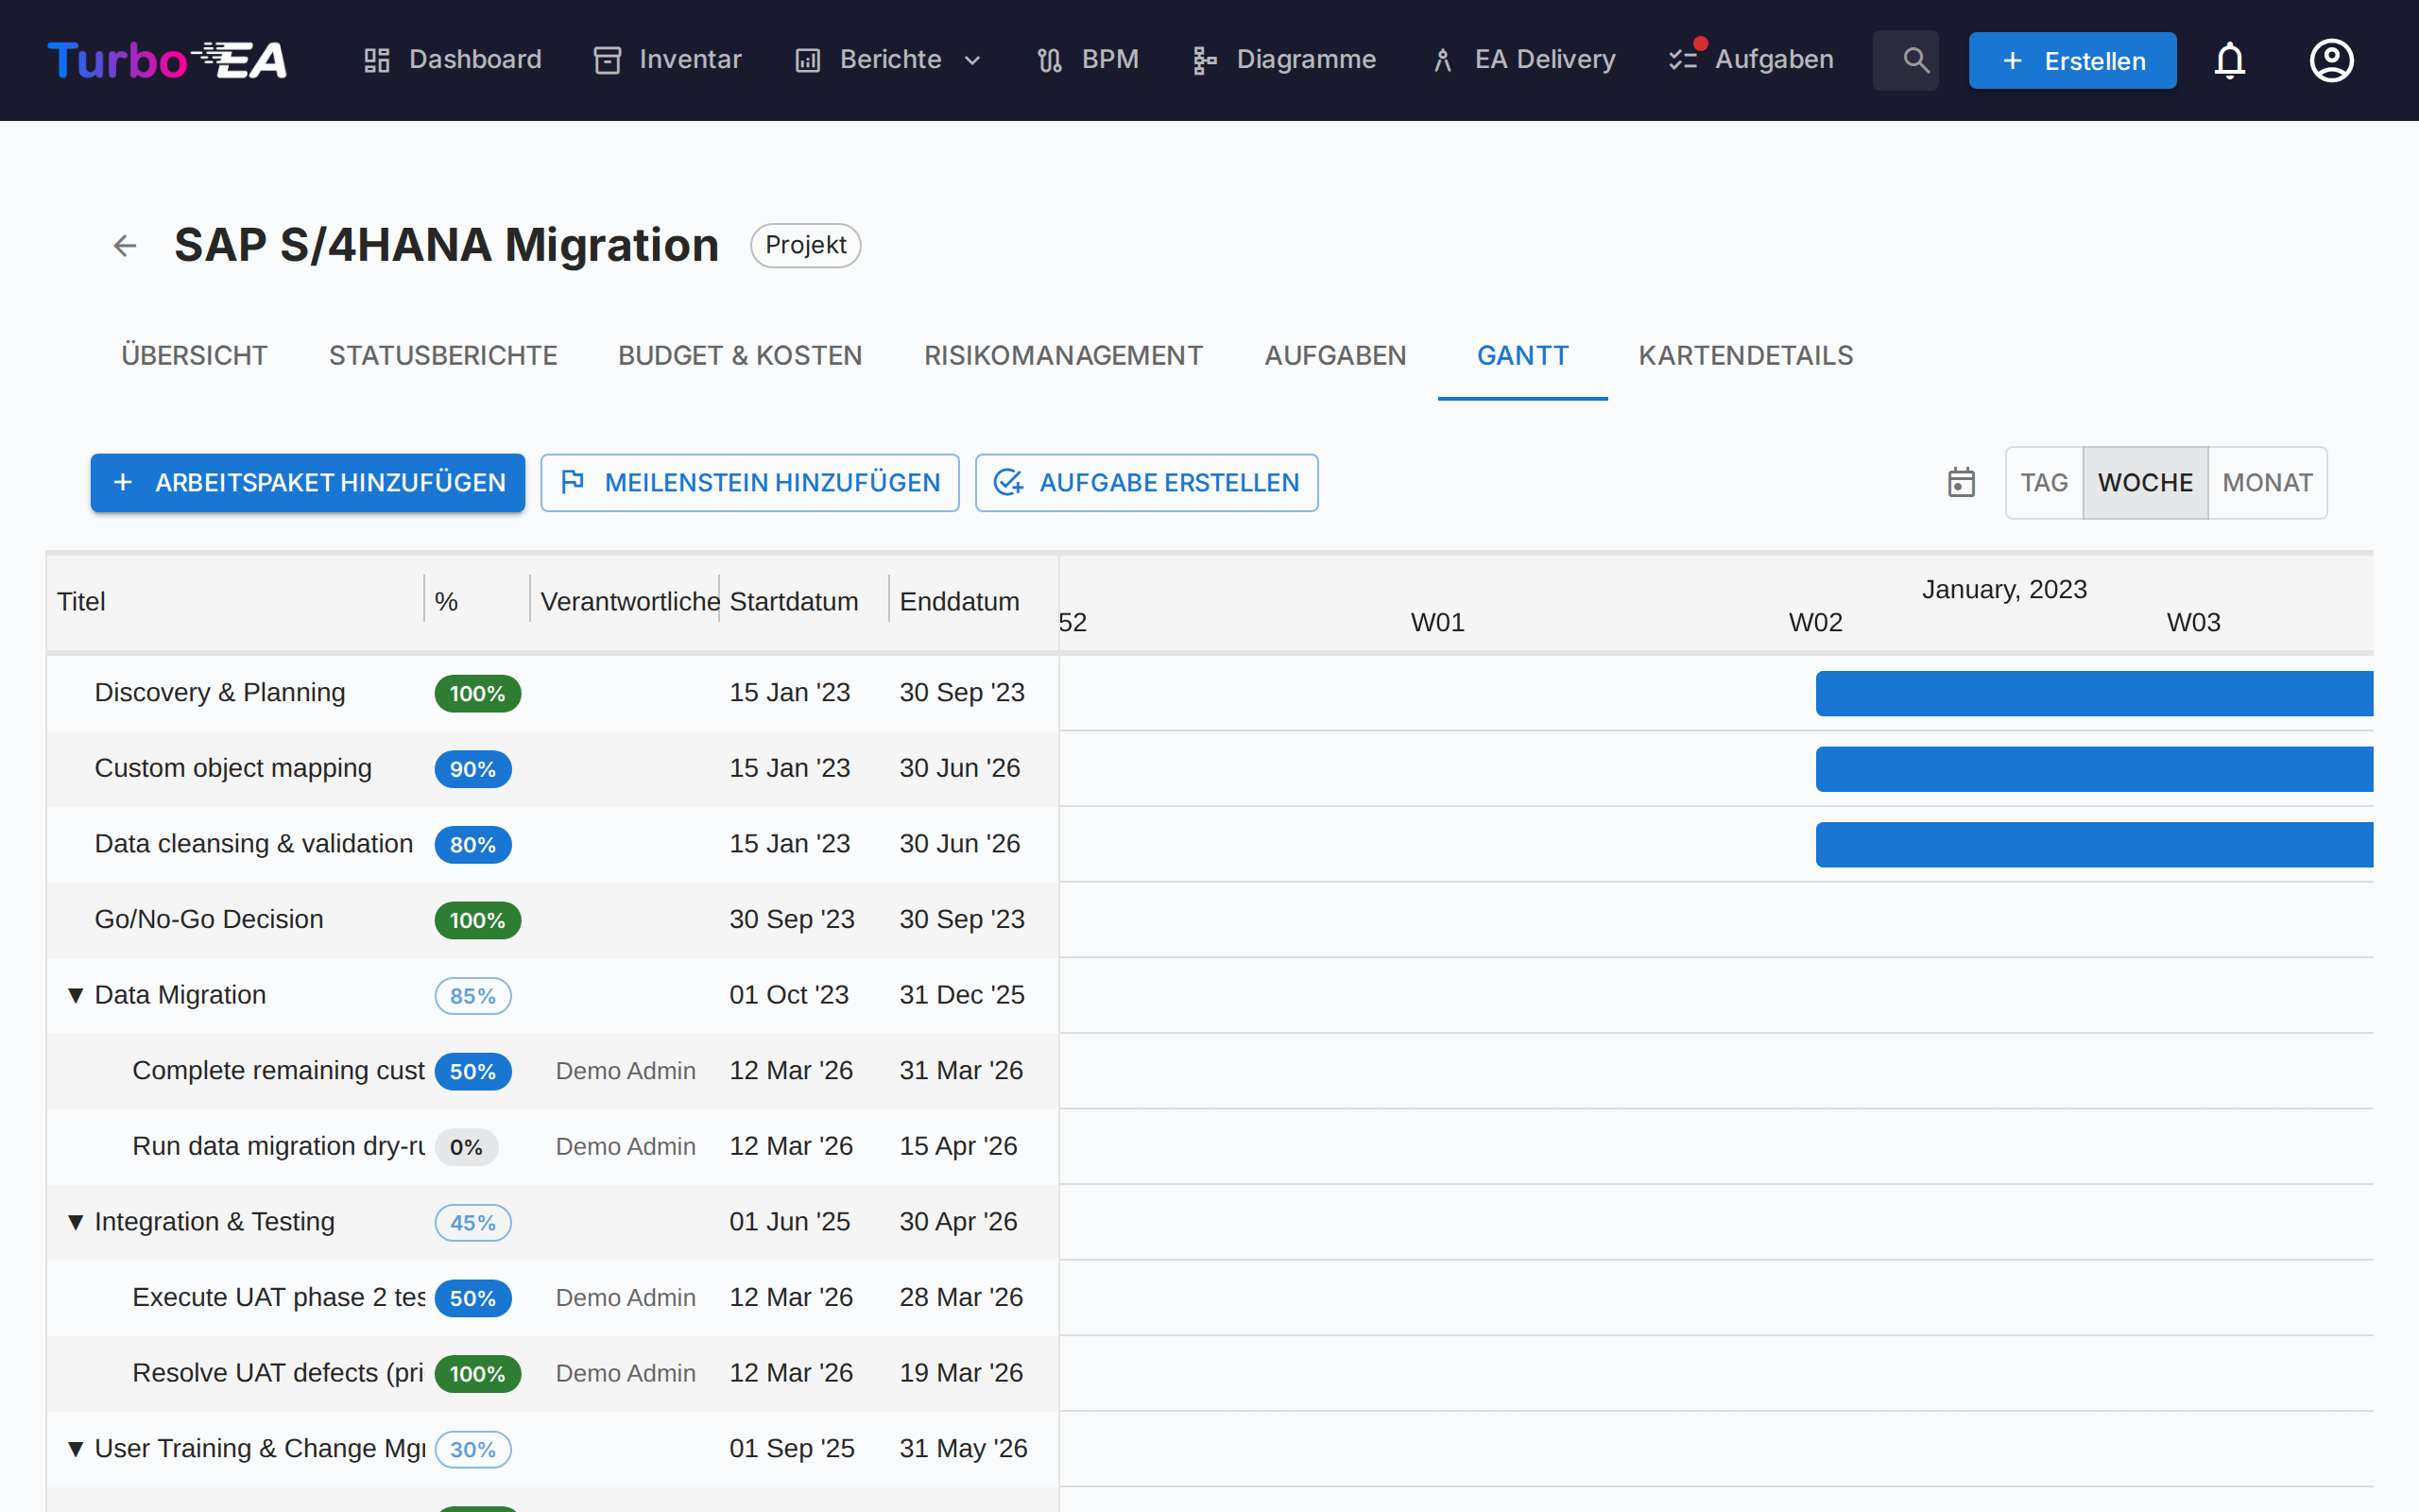Click the calendar jump-to-today icon
2419x1512 pixels.
(1962, 483)
